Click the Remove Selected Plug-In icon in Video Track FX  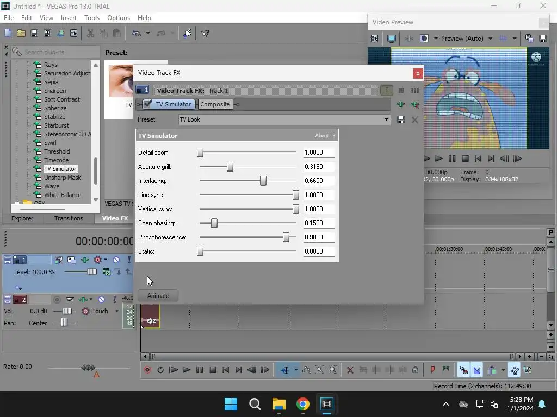coord(415,104)
